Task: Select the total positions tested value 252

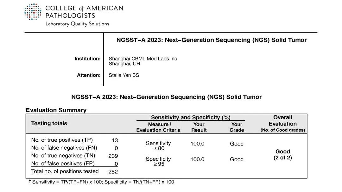Action: pos(113,172)
